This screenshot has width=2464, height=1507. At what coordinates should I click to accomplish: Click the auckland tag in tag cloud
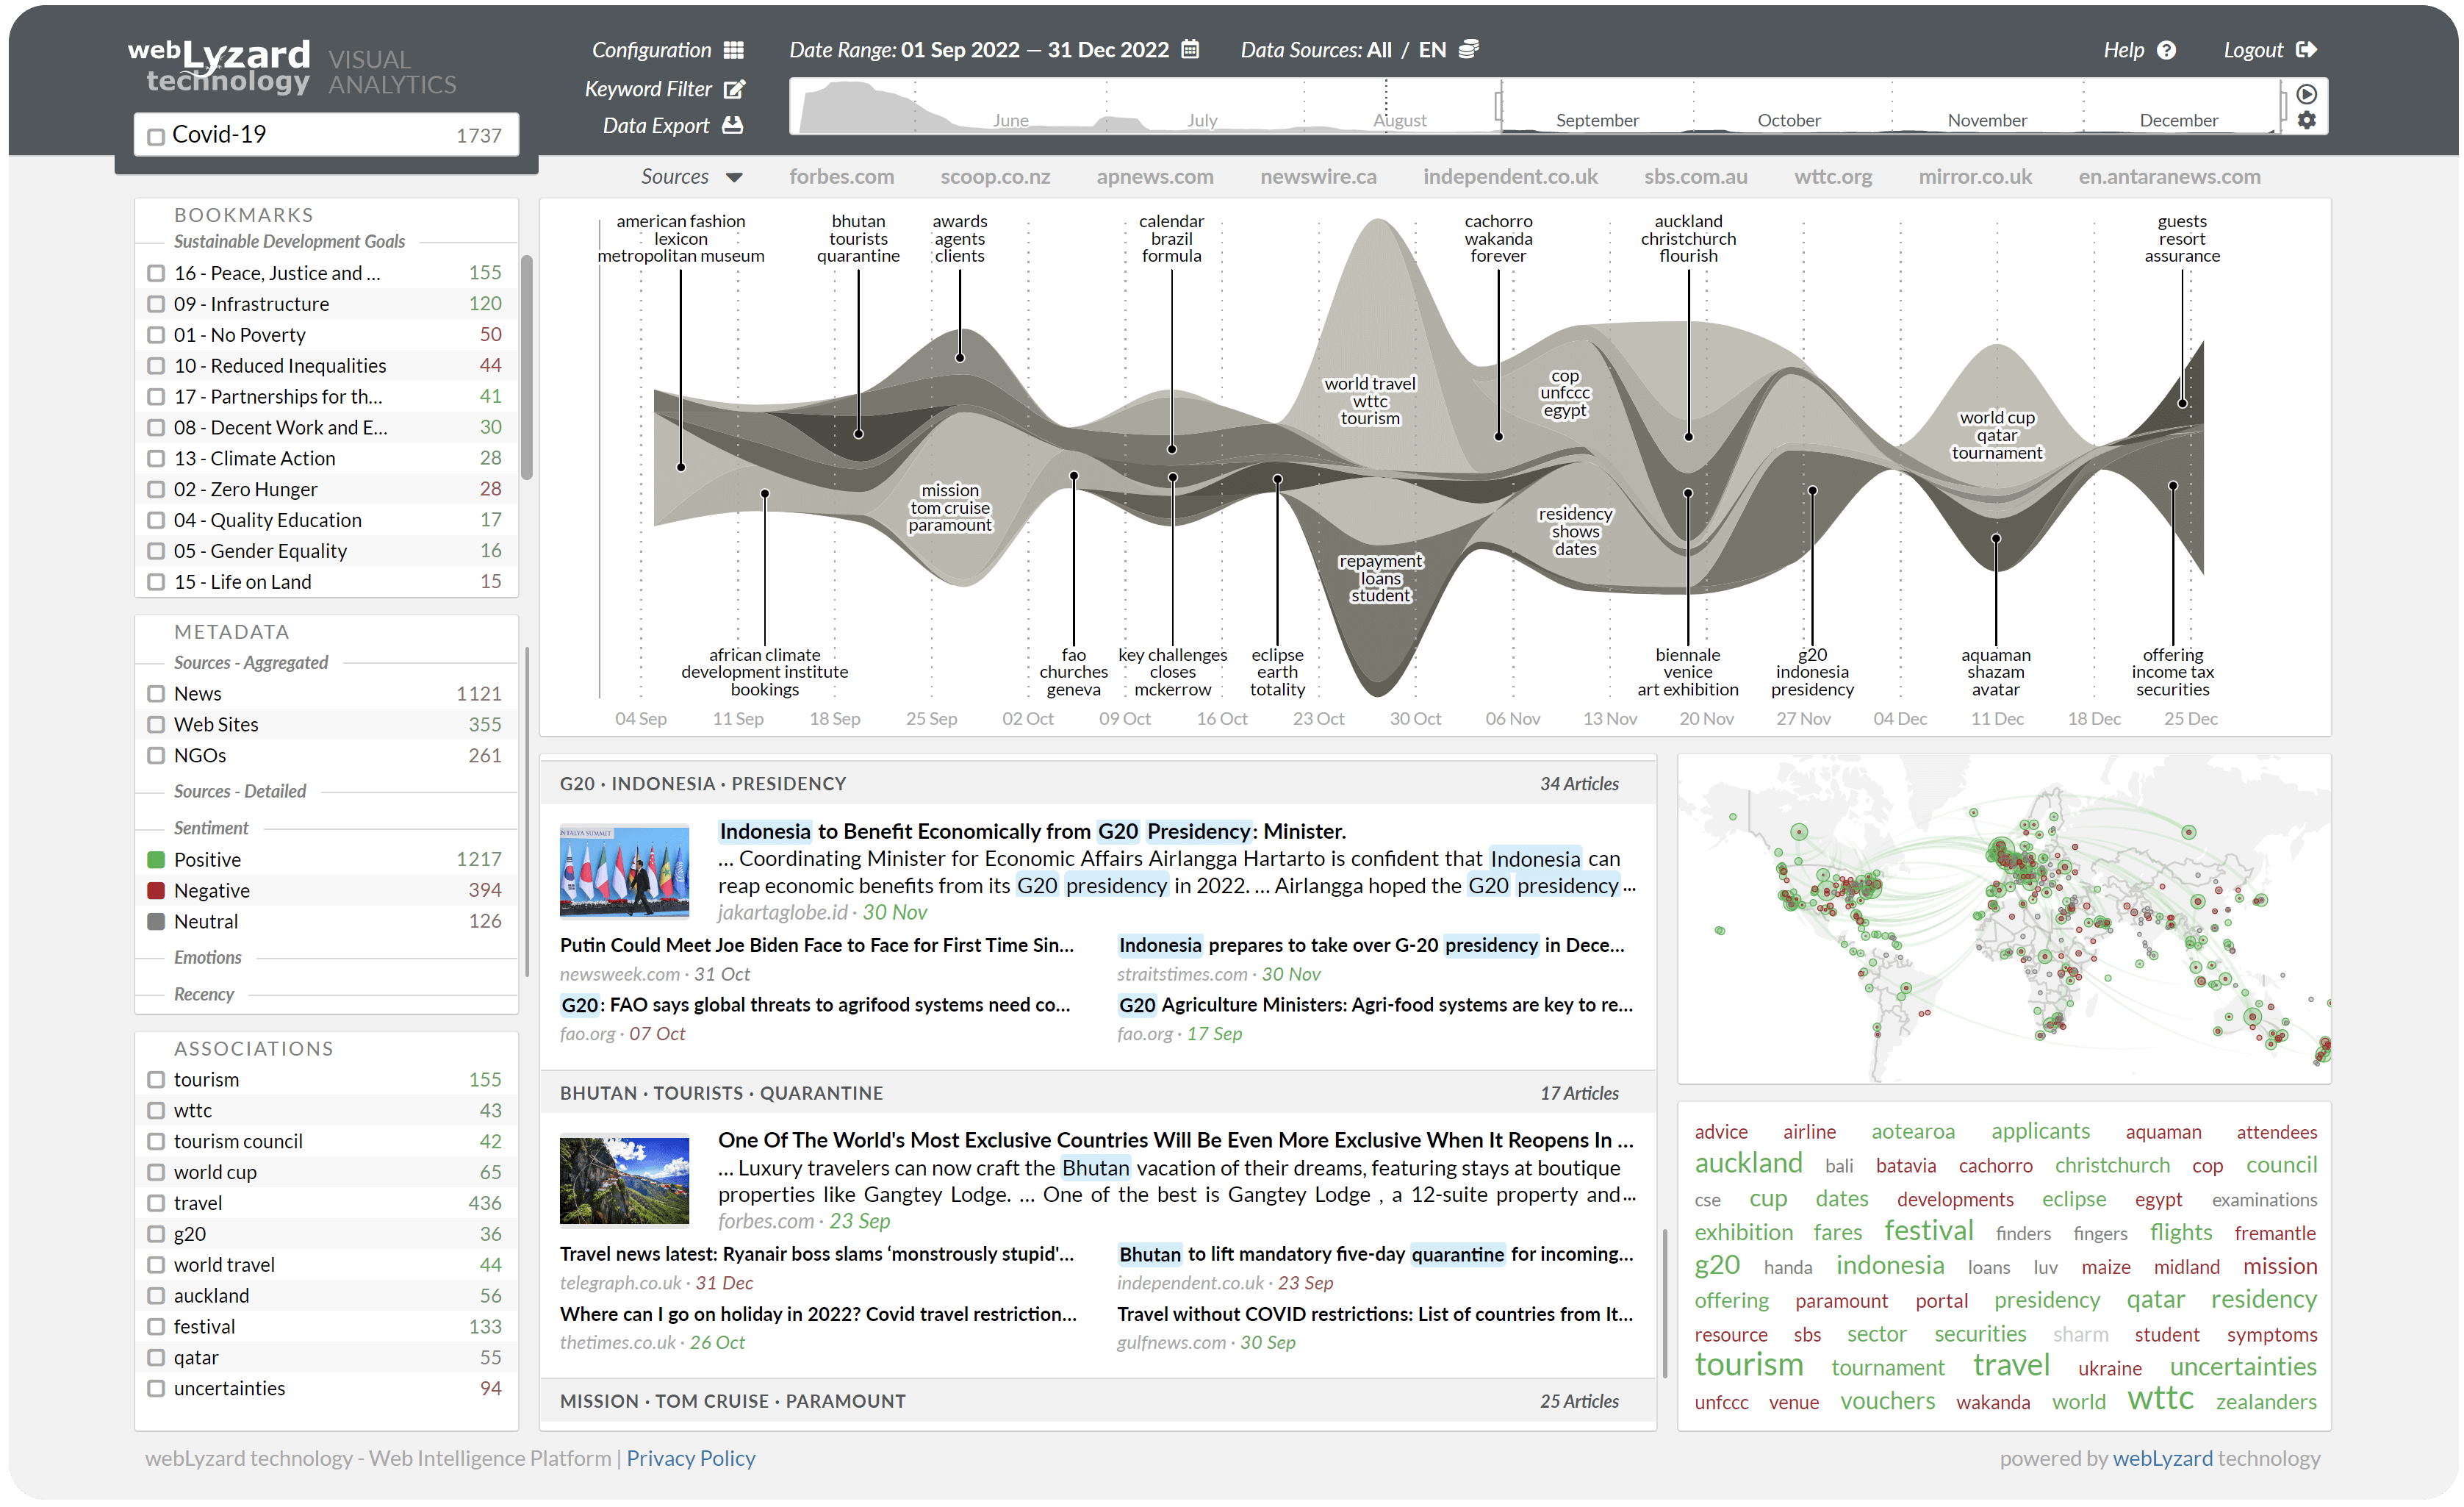1748,1163
